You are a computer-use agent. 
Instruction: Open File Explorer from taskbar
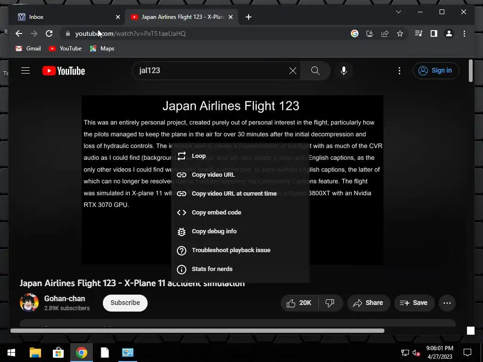[x=35, y=353]
